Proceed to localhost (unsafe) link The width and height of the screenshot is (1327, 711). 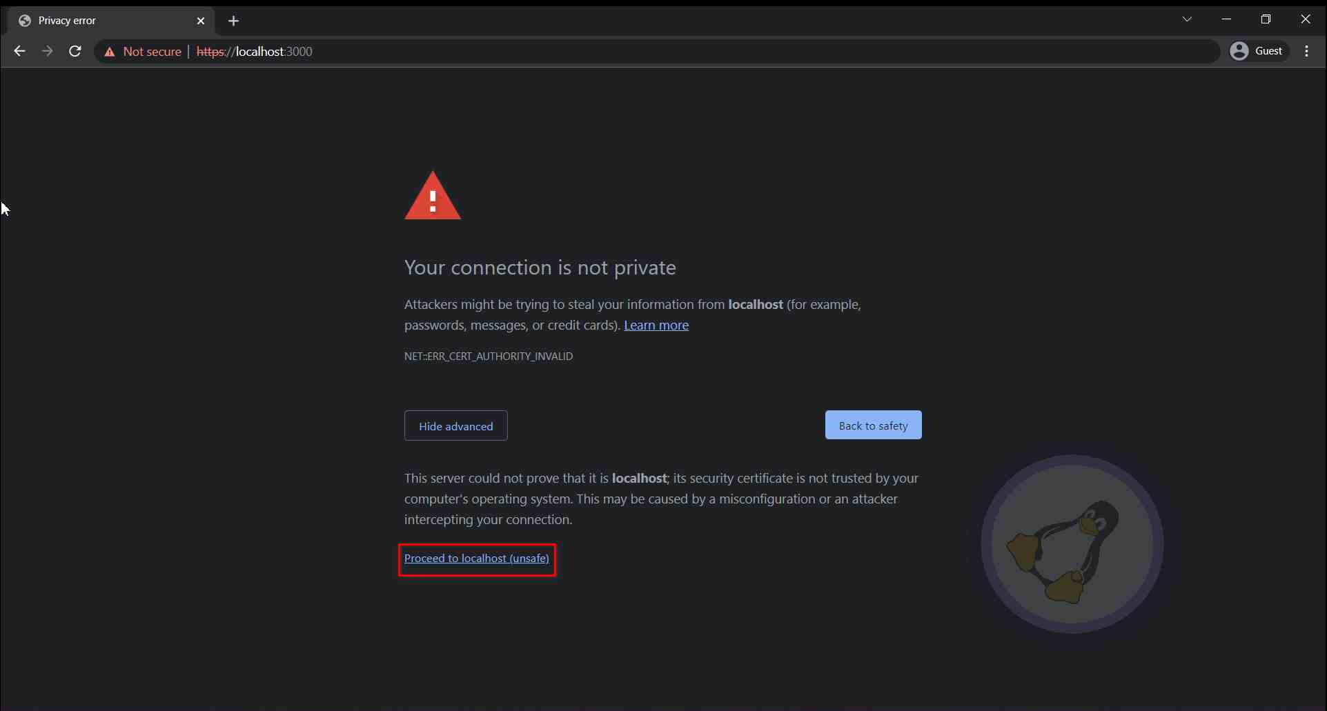pos(477,559)
